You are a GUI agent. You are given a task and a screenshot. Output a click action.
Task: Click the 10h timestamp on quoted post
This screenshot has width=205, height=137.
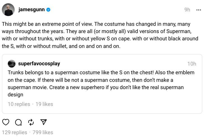pos(192,64)
